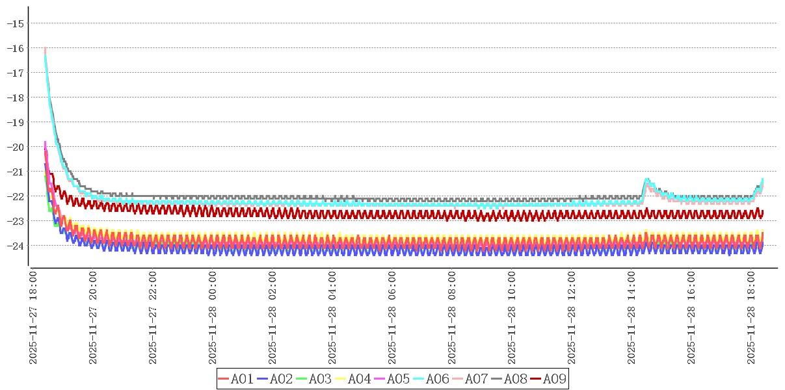This screenshot has width=785, height=390.
Task: Click the -24 y-axis tick label
Action: [x=16, y=246]
